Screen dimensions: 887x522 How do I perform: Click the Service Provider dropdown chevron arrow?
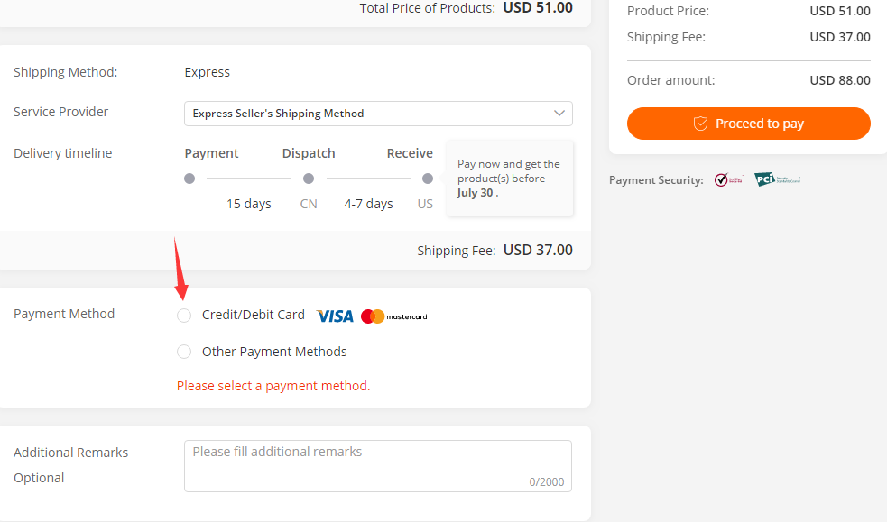(559, 114)
